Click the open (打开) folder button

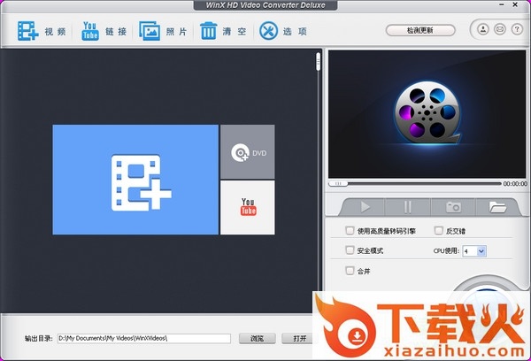click(299, 338)
